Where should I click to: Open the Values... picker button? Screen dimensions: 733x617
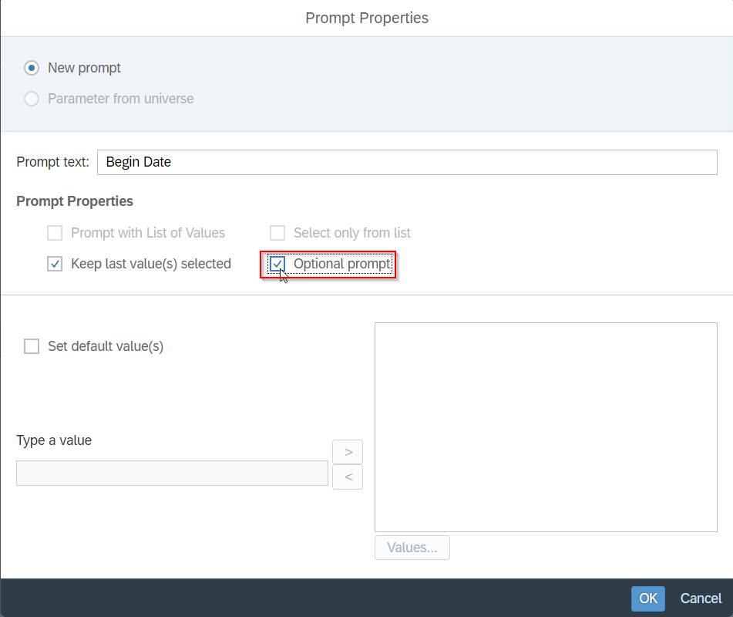pyautogui.click(x=412, y=548)
